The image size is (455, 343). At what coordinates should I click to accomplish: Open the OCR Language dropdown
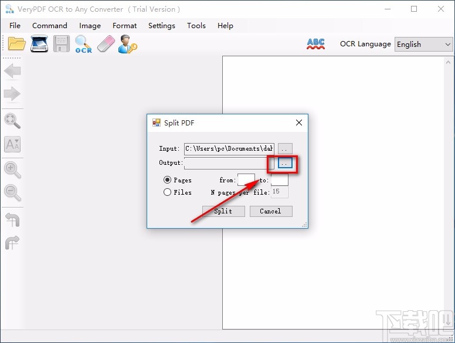pyautogui.click(x=423, y=45)
